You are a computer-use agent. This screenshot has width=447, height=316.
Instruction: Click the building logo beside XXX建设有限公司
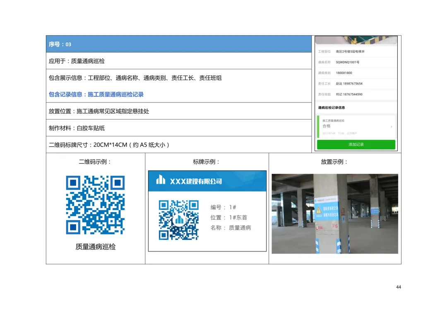(x=161, y=180)
